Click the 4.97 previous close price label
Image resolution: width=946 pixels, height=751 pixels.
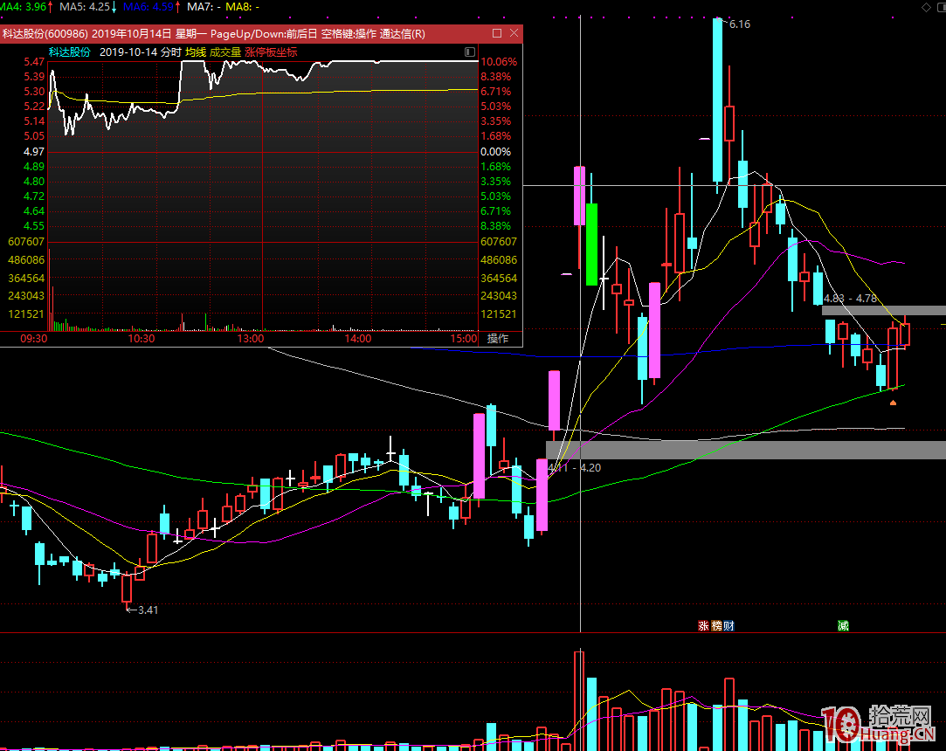click(x=34, y=151)
